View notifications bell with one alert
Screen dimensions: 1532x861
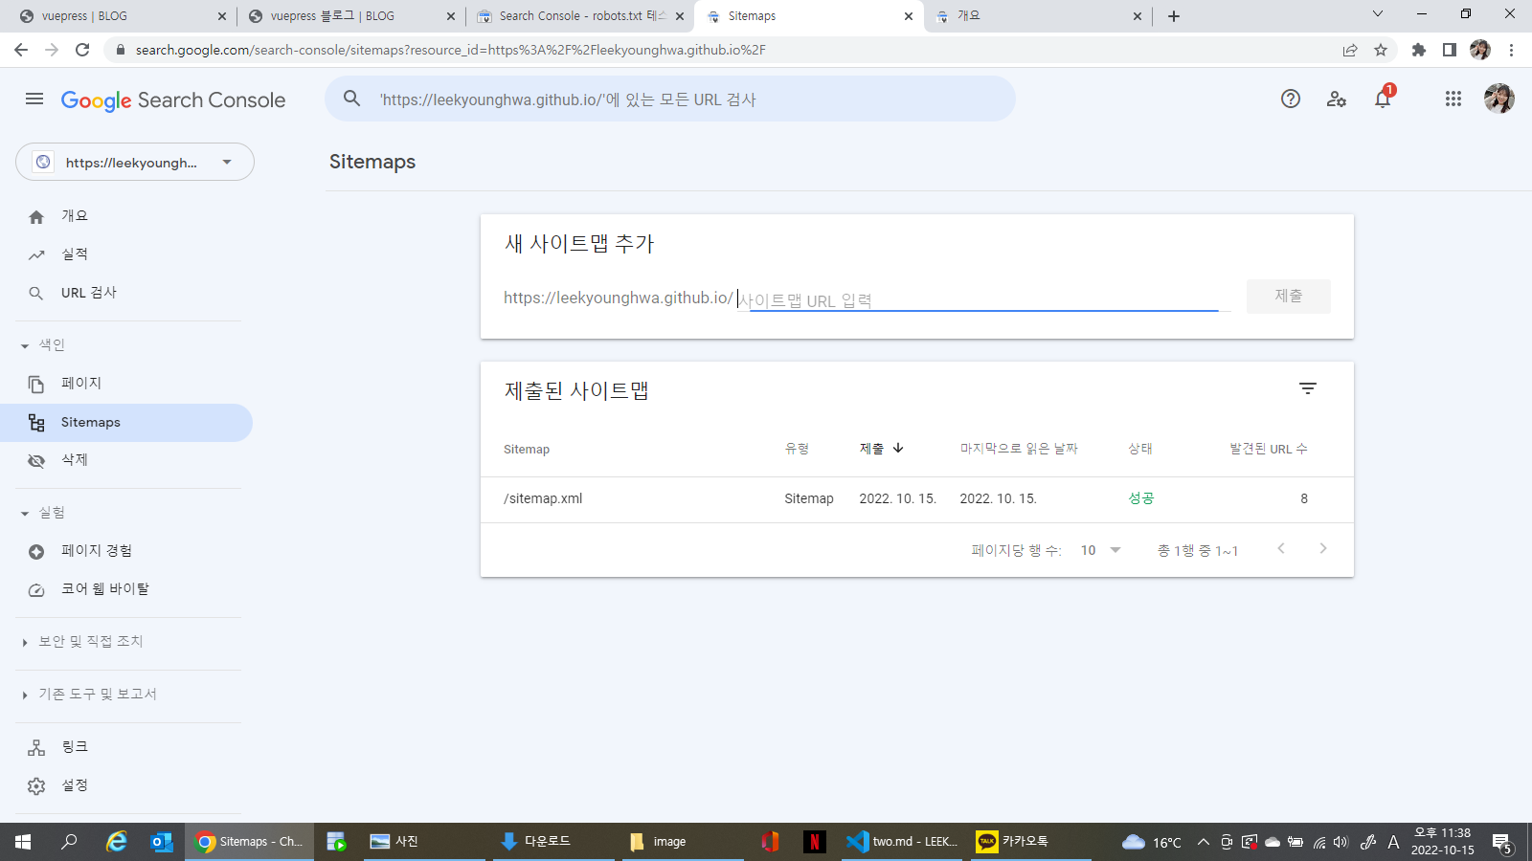(x=1383, y=99)
